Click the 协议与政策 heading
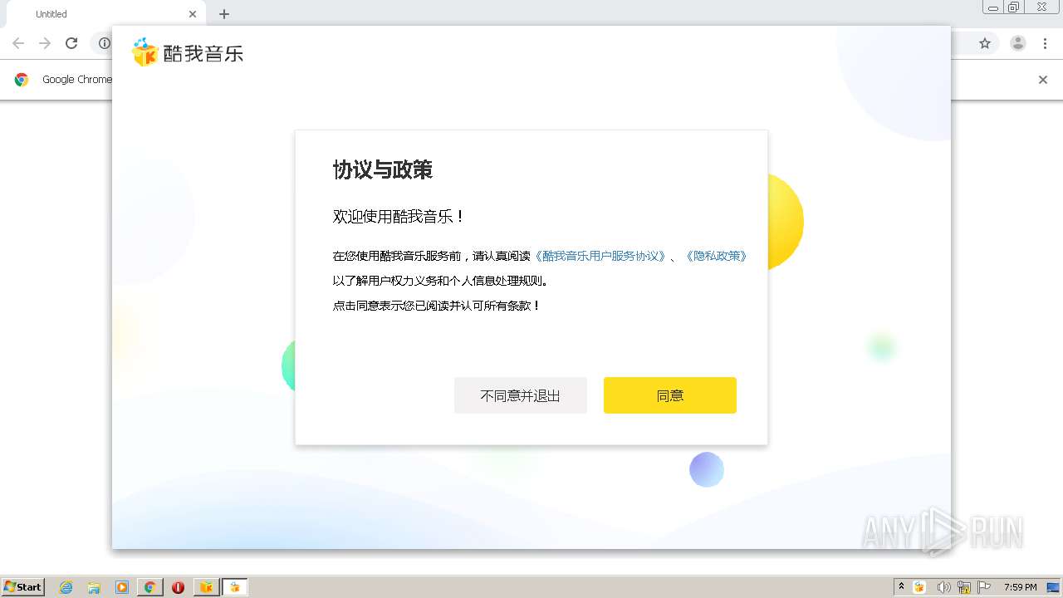 (383, 169)
